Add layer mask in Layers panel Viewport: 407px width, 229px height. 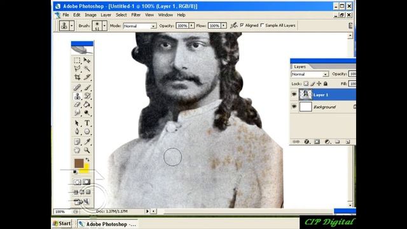[x=317, y=142]
